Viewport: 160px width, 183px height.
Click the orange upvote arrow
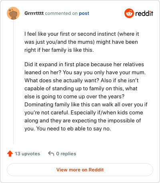coord(10,154)
